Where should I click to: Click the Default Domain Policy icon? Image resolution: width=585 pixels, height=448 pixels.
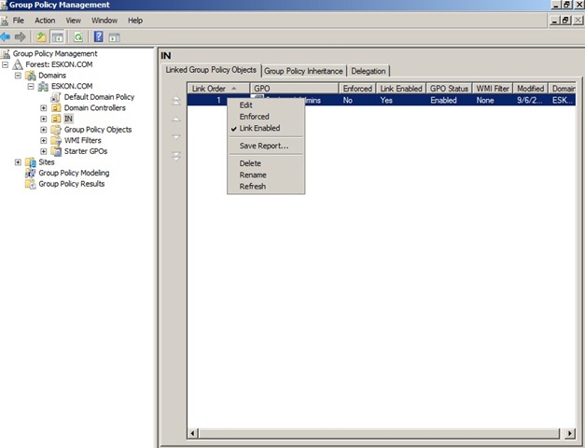[56, 97]
